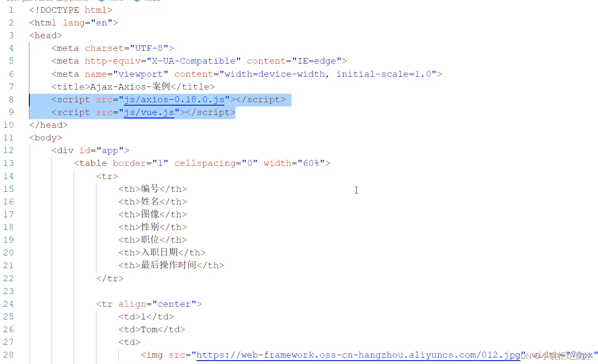Open the js/axios-0.18.0.js script link
The image size is (598, 364).
[x=174, y=100]
